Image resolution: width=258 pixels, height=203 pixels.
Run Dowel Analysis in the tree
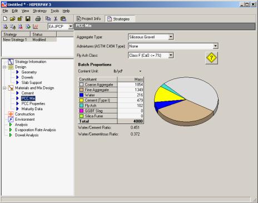[x=27, y=135]
